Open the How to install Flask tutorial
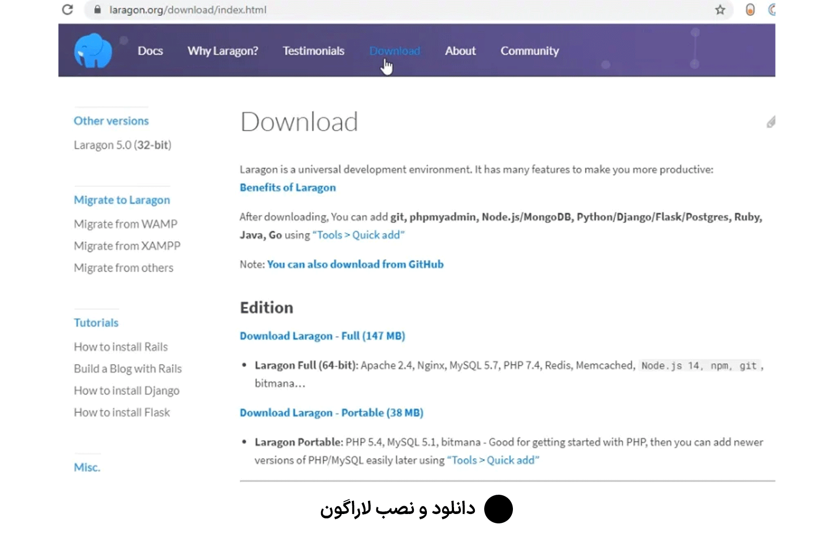Viewport: 834px width, 539px height. pyautogui.click(x=122, y=412)
